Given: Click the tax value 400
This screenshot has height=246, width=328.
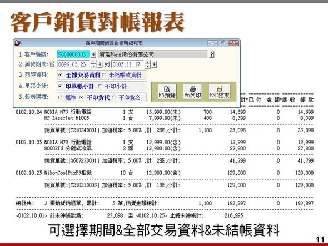Looking at the screenshot, I should pyautogui.click(x=208, y=118).
